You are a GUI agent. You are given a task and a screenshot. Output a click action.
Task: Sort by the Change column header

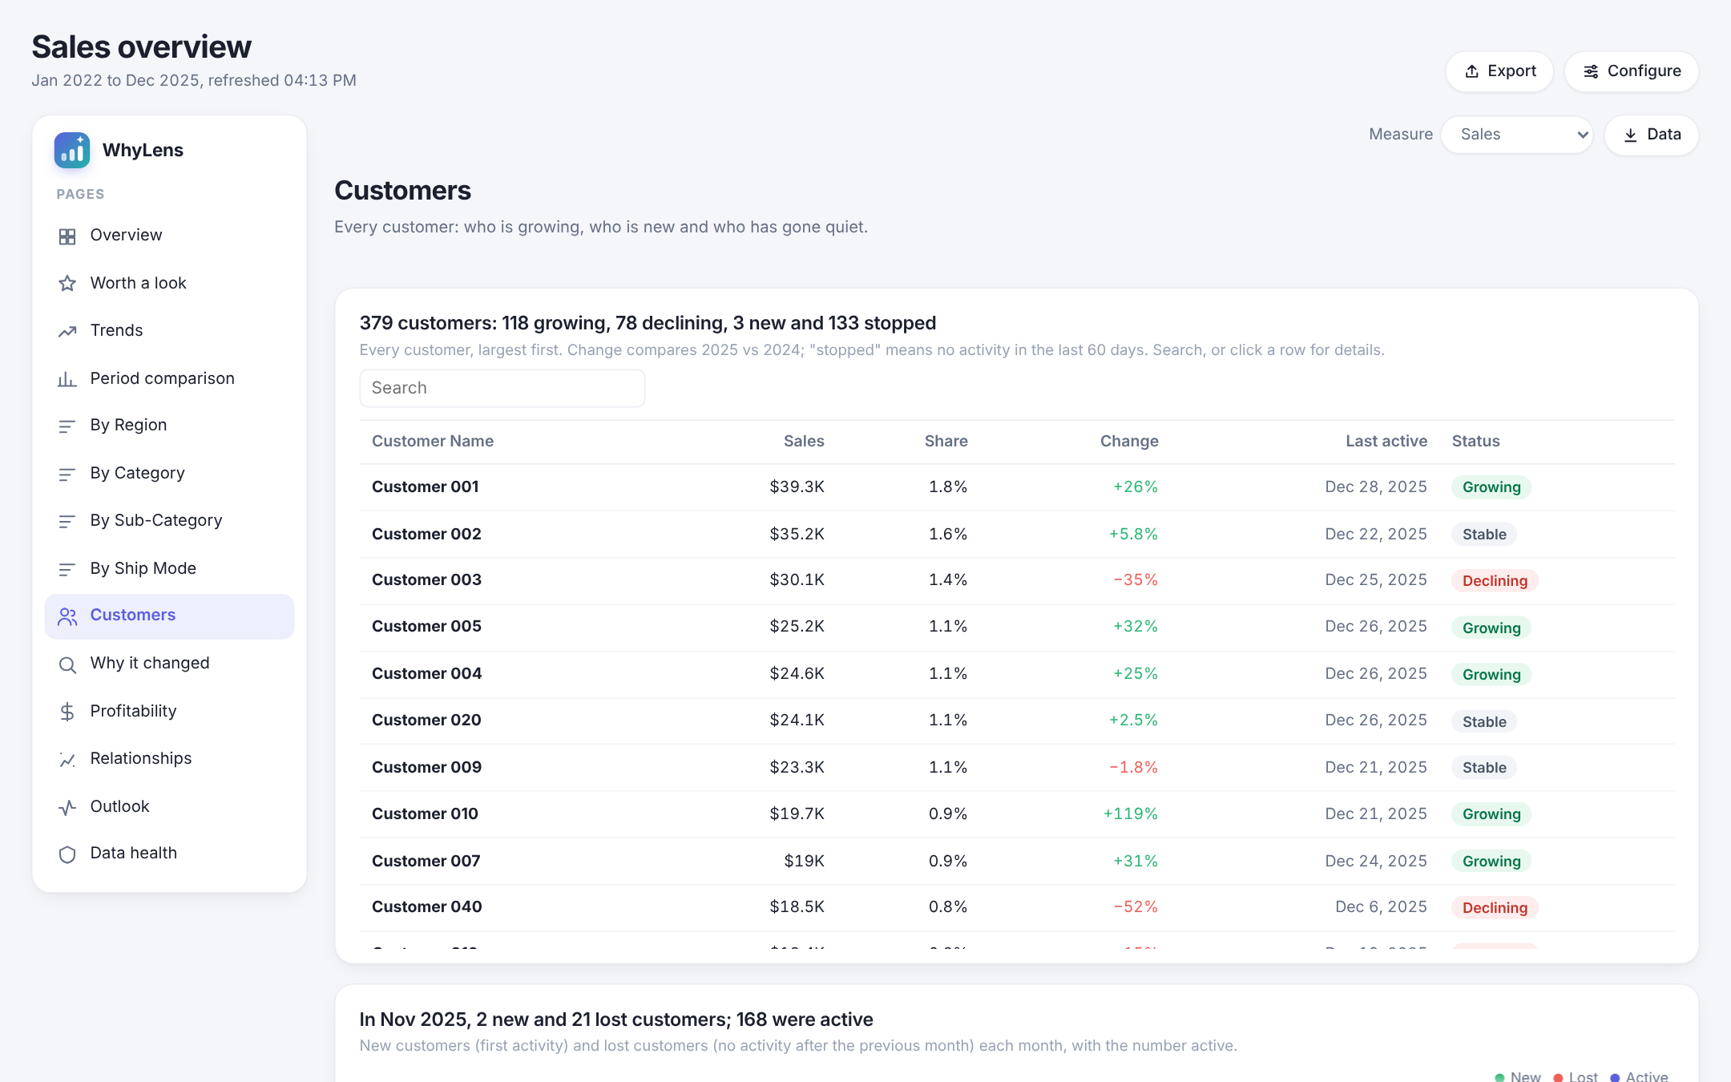[1129, 441]
